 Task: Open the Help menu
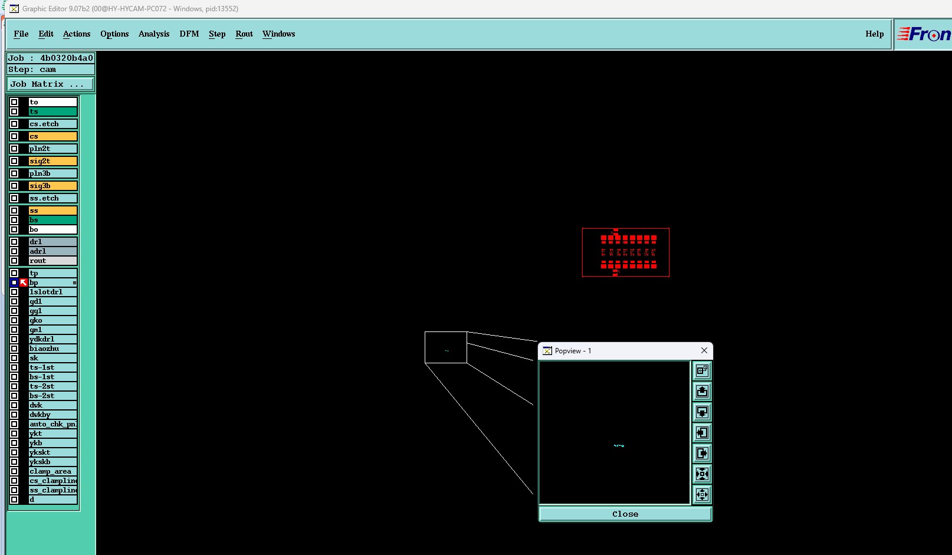875,34
